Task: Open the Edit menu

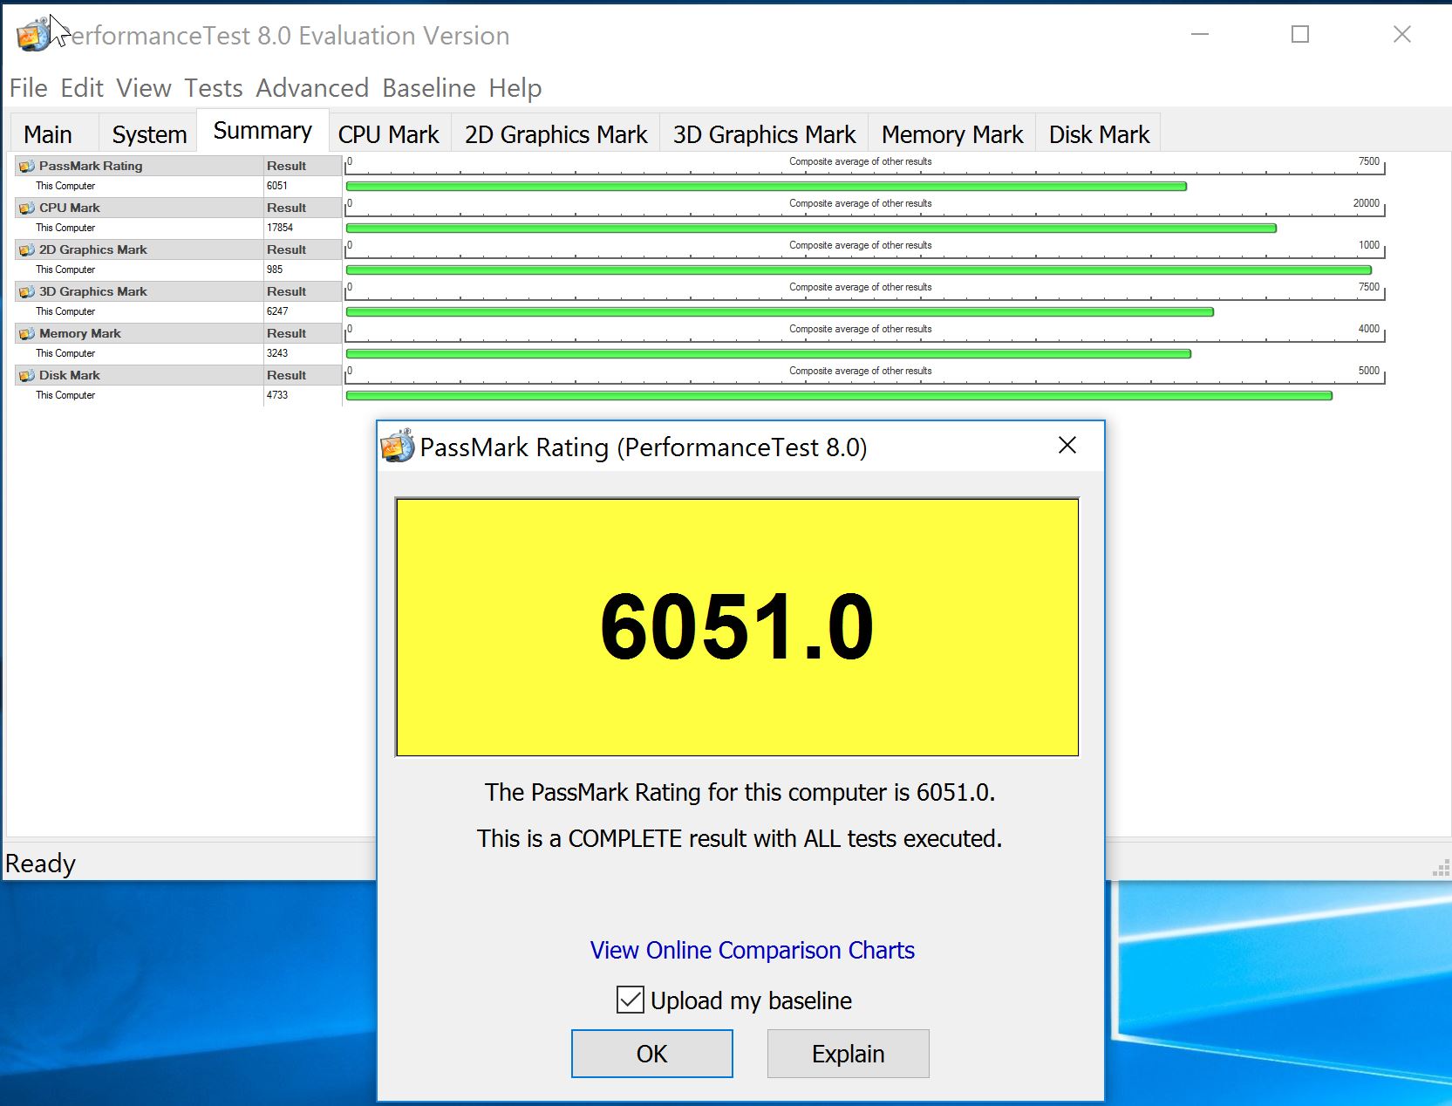Action: click(82, 88)
